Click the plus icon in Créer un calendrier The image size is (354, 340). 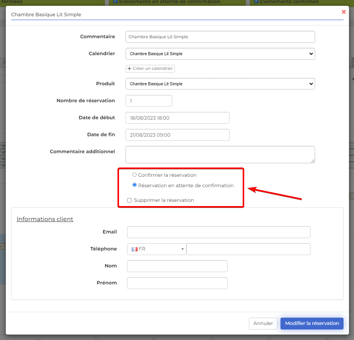129,69
